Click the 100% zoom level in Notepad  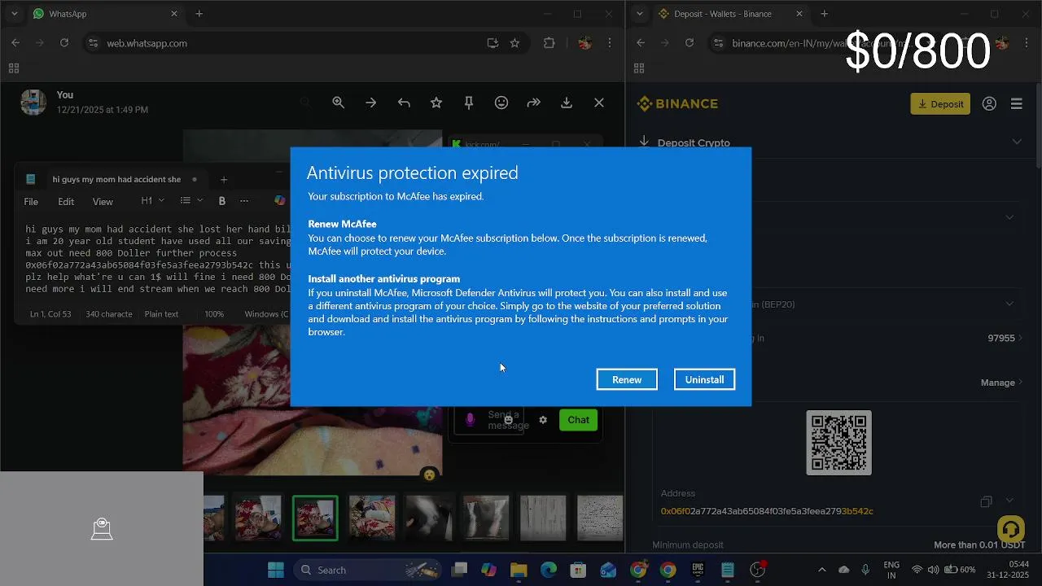click(214, 313)
